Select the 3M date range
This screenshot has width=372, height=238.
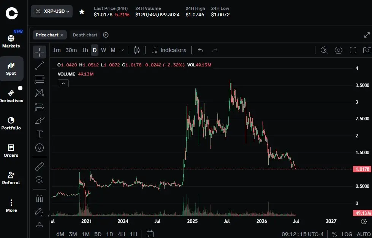pos(73,234)
